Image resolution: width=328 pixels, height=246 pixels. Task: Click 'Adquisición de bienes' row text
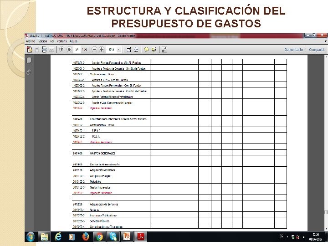pyautogui.click(x=102, y=170)
